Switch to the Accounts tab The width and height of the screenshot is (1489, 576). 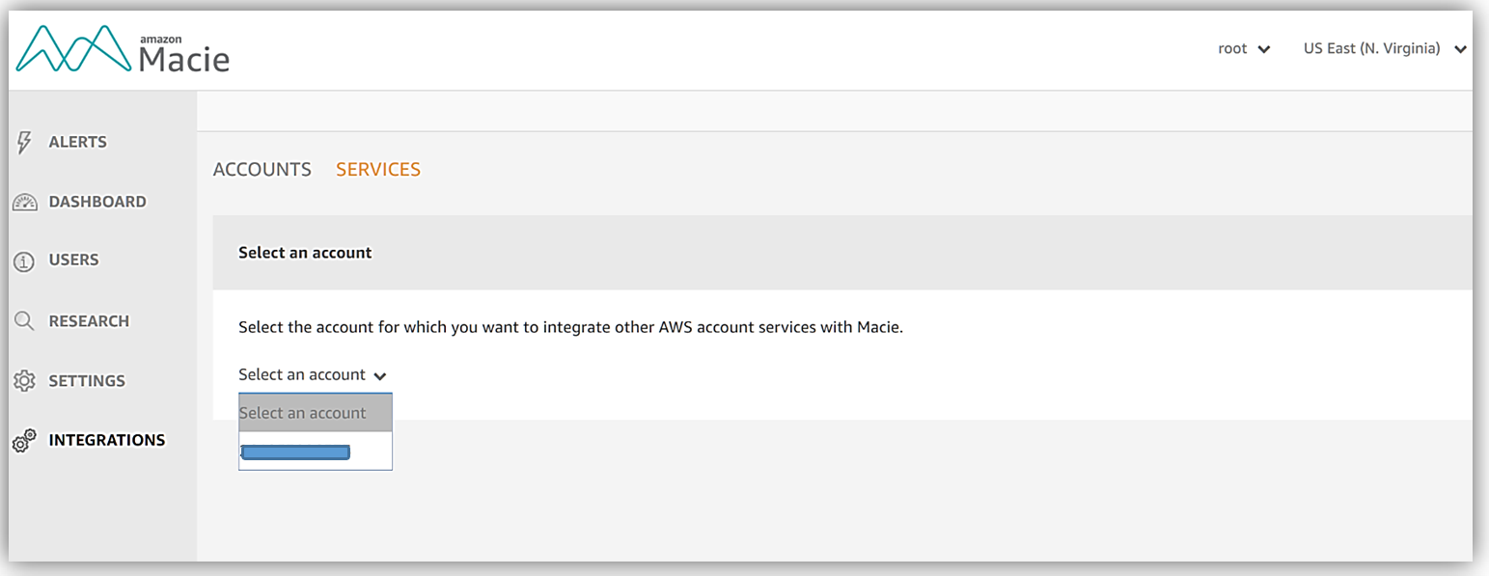coord(262,170)
